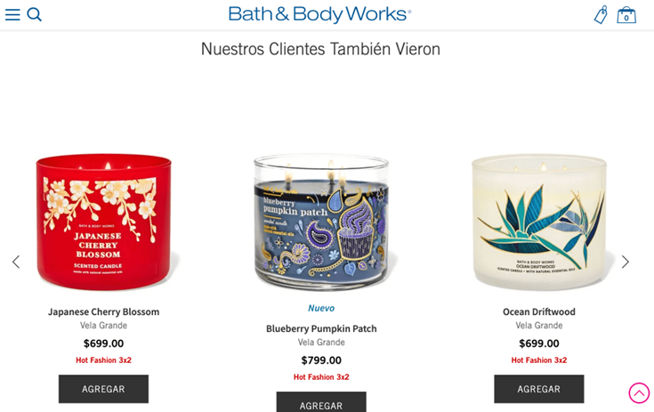Show previous products with left carousel arrow
The image size is (654, 412).
pyautogui.click(x=16, y=262)
